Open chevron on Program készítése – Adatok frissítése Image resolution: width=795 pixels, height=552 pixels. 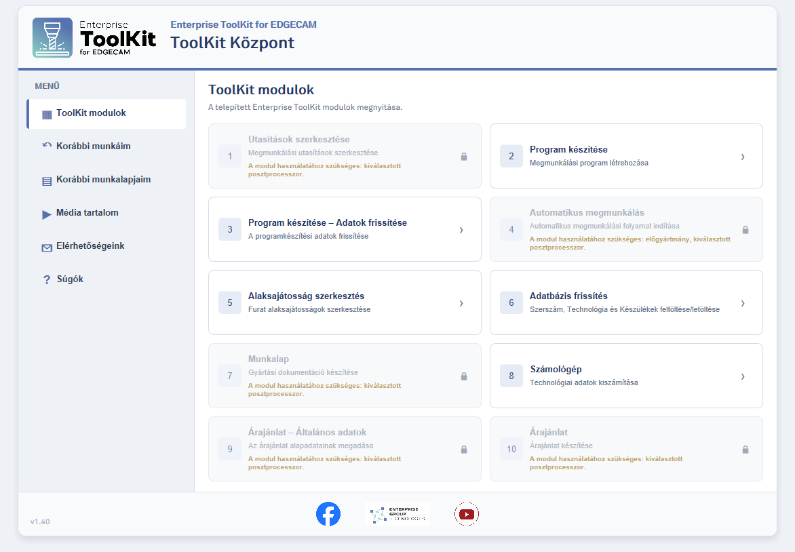461,230
